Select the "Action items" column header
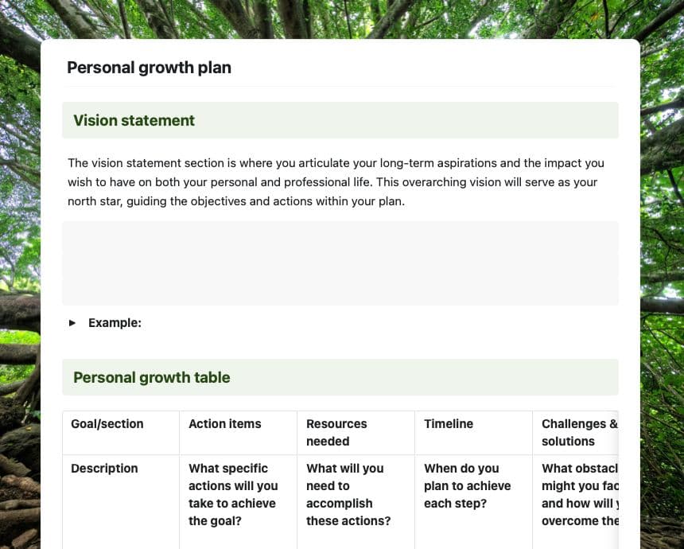 pyautogui.click(x=225, y=424)
